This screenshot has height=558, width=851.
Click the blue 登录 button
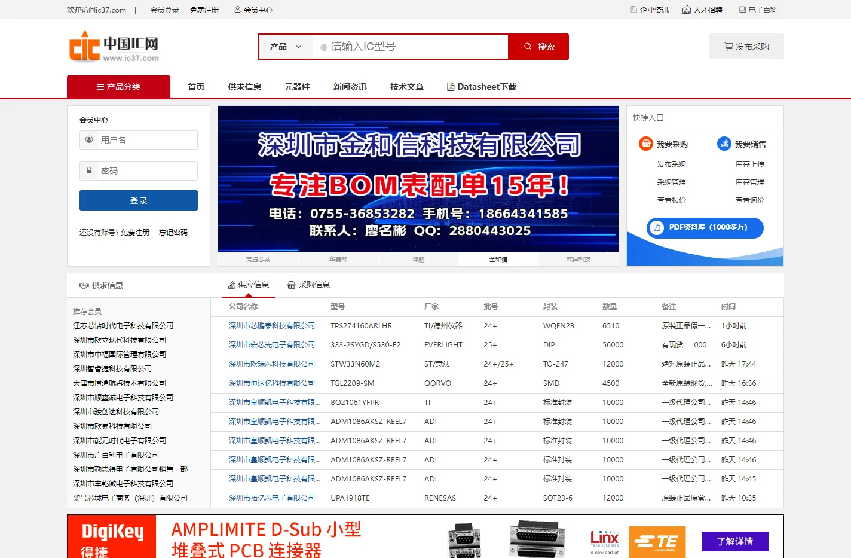pos(139,200)
